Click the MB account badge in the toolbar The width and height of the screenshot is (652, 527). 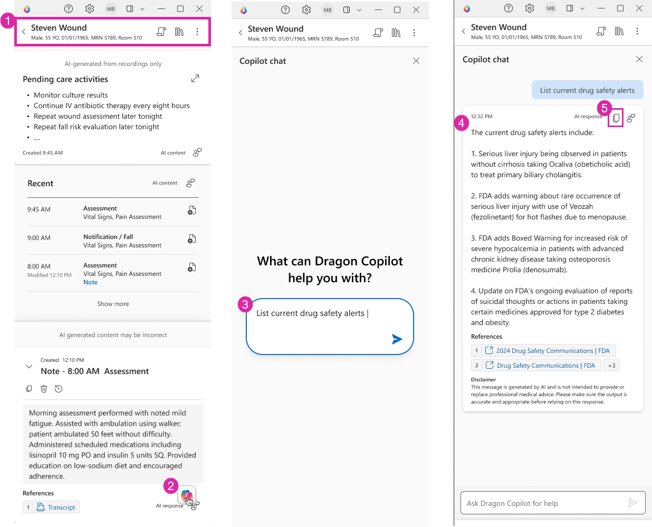(x=110, y=8)
